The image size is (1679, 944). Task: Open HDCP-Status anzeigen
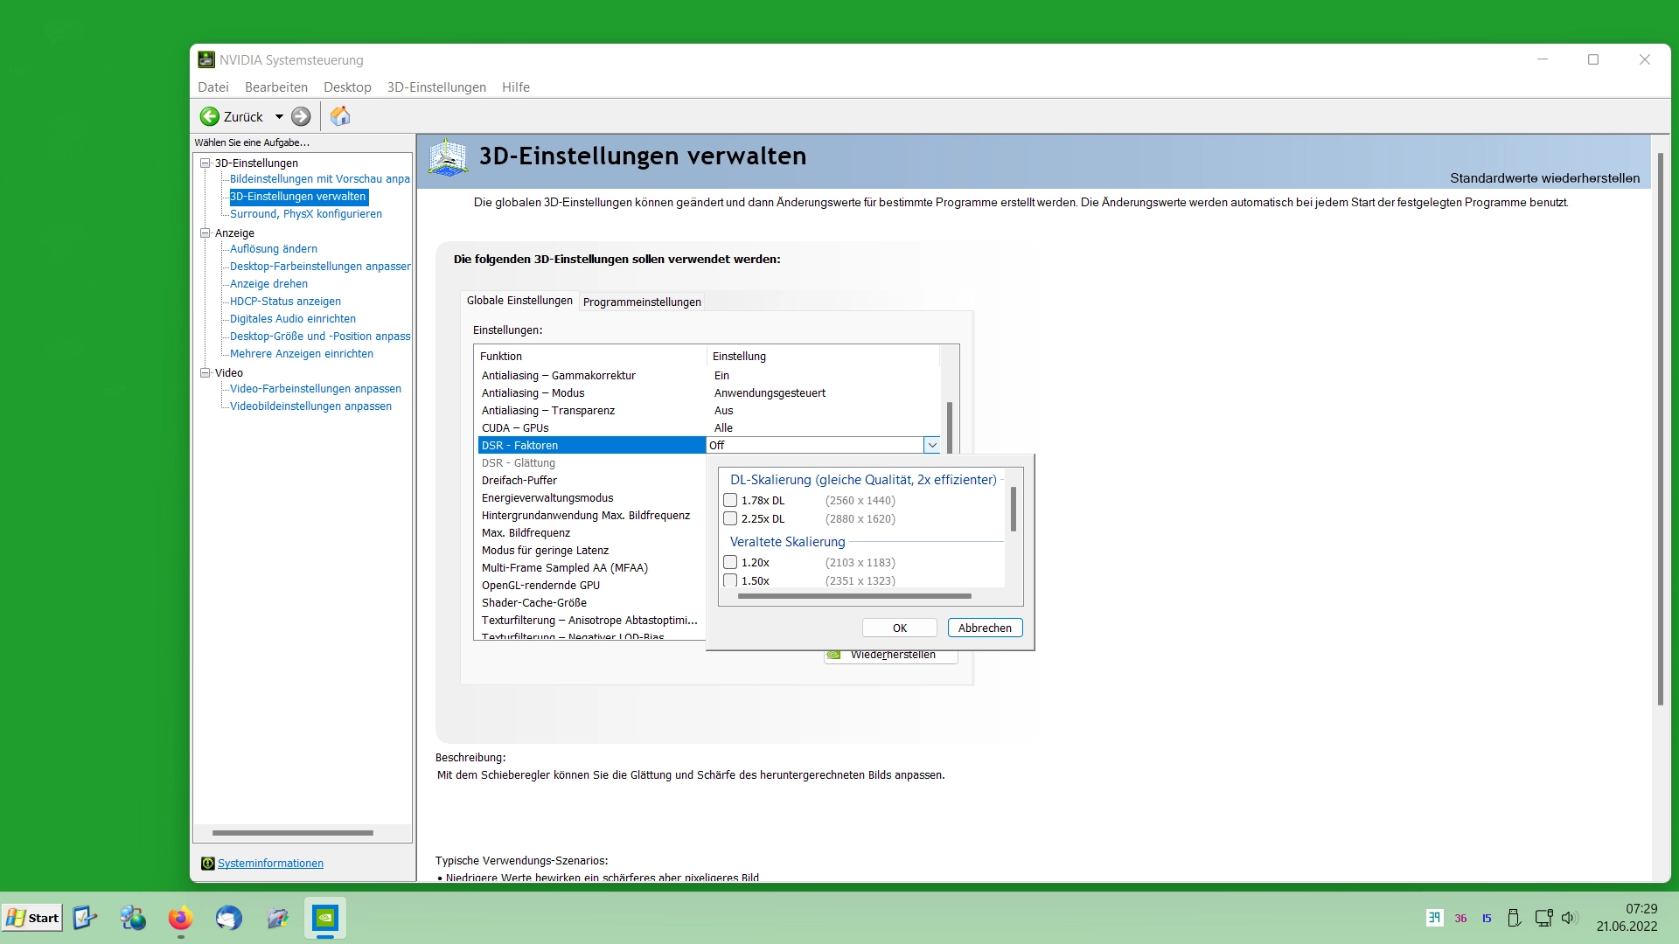click(285, 302)
